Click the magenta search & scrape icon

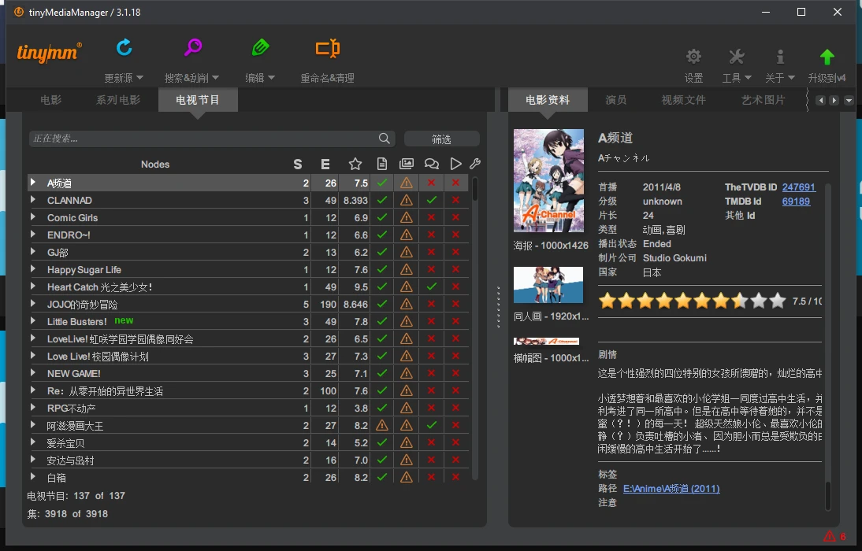point(192,48)
